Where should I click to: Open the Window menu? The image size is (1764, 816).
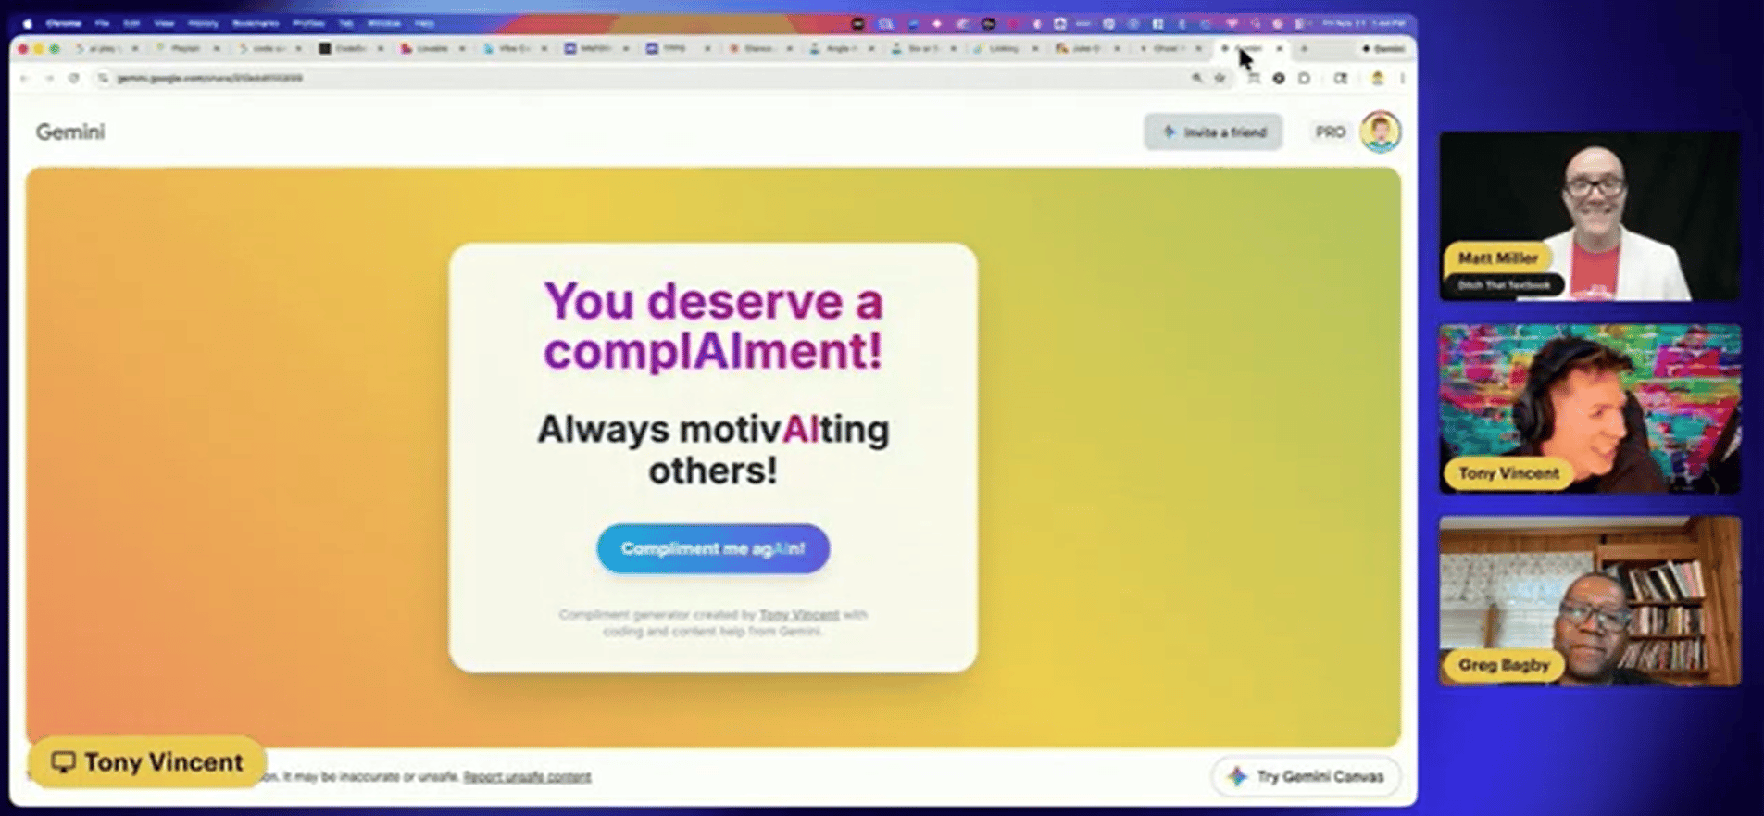(x=384, y=23)
